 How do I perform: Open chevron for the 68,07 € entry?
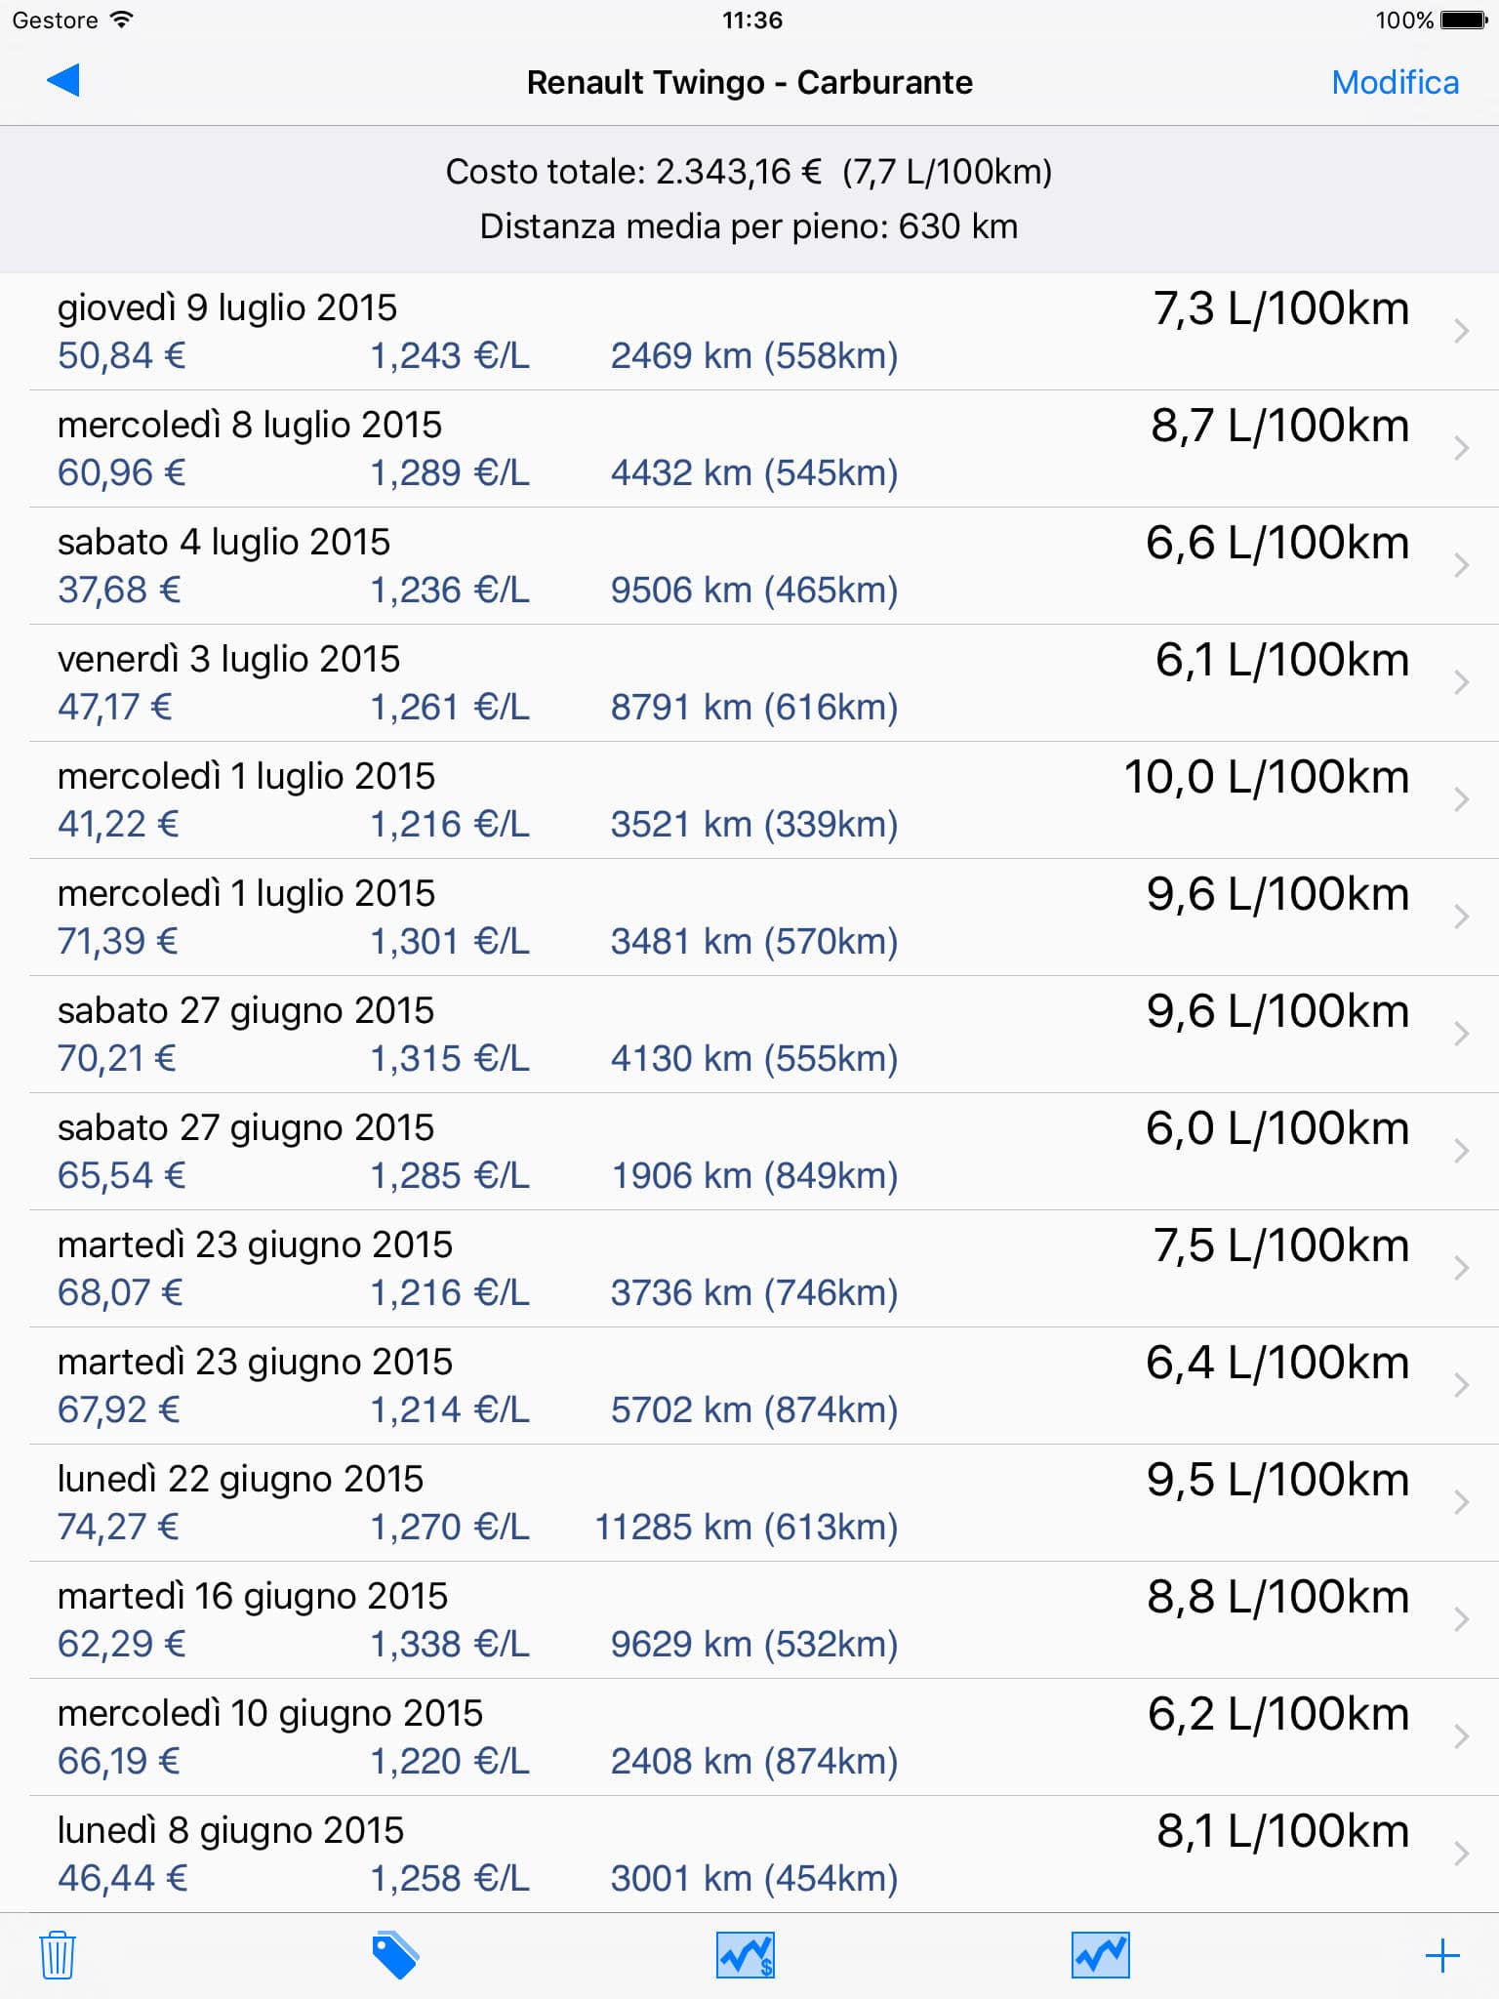[1461, 1269]
